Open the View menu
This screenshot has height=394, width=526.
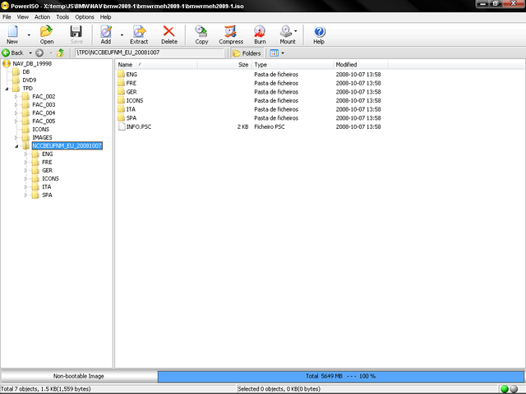coord(23,17)
